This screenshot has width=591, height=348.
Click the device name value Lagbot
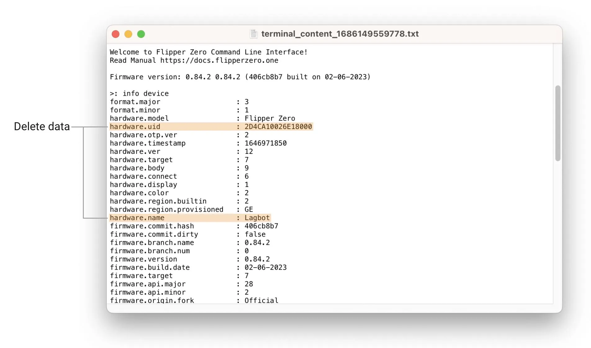(x=257, y=218)
